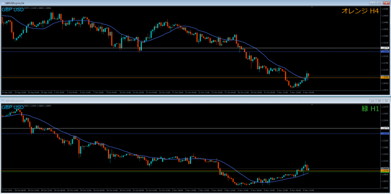
Task: Click the H4 chart date time axis
Action: click(153, 92)
